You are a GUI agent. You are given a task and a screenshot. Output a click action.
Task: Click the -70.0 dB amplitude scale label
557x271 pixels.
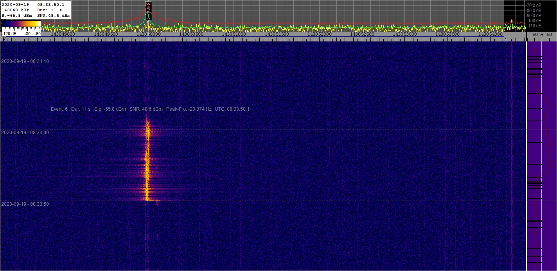[x=534, y=5]
